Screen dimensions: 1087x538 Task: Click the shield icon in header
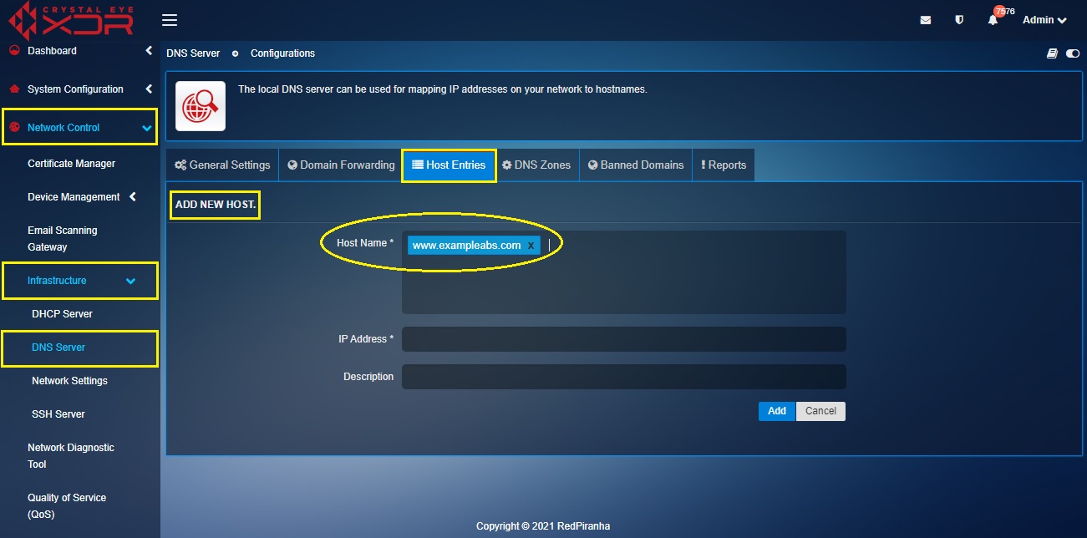pos(959,20)
